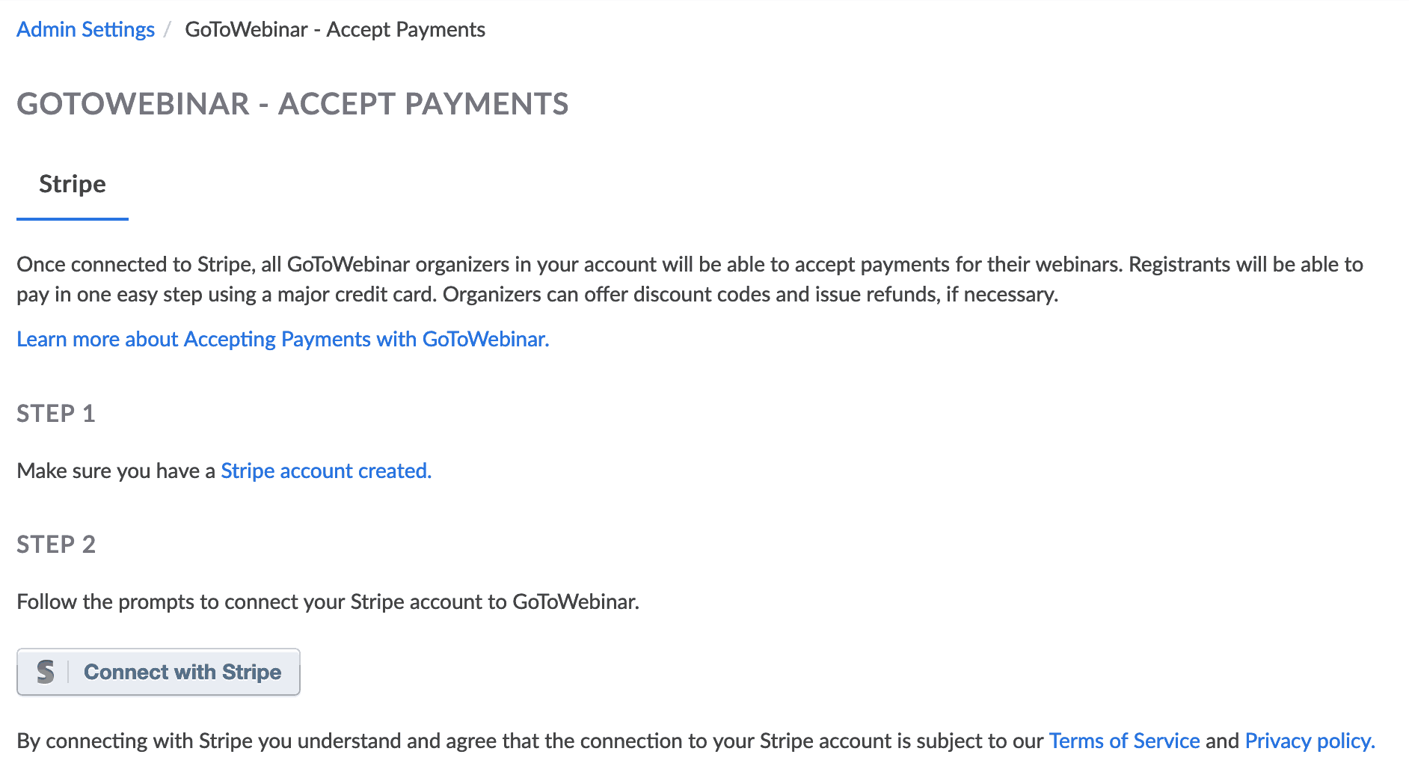Activate the Stripe tab underline header
The image size is (1409, 784).
72,184
